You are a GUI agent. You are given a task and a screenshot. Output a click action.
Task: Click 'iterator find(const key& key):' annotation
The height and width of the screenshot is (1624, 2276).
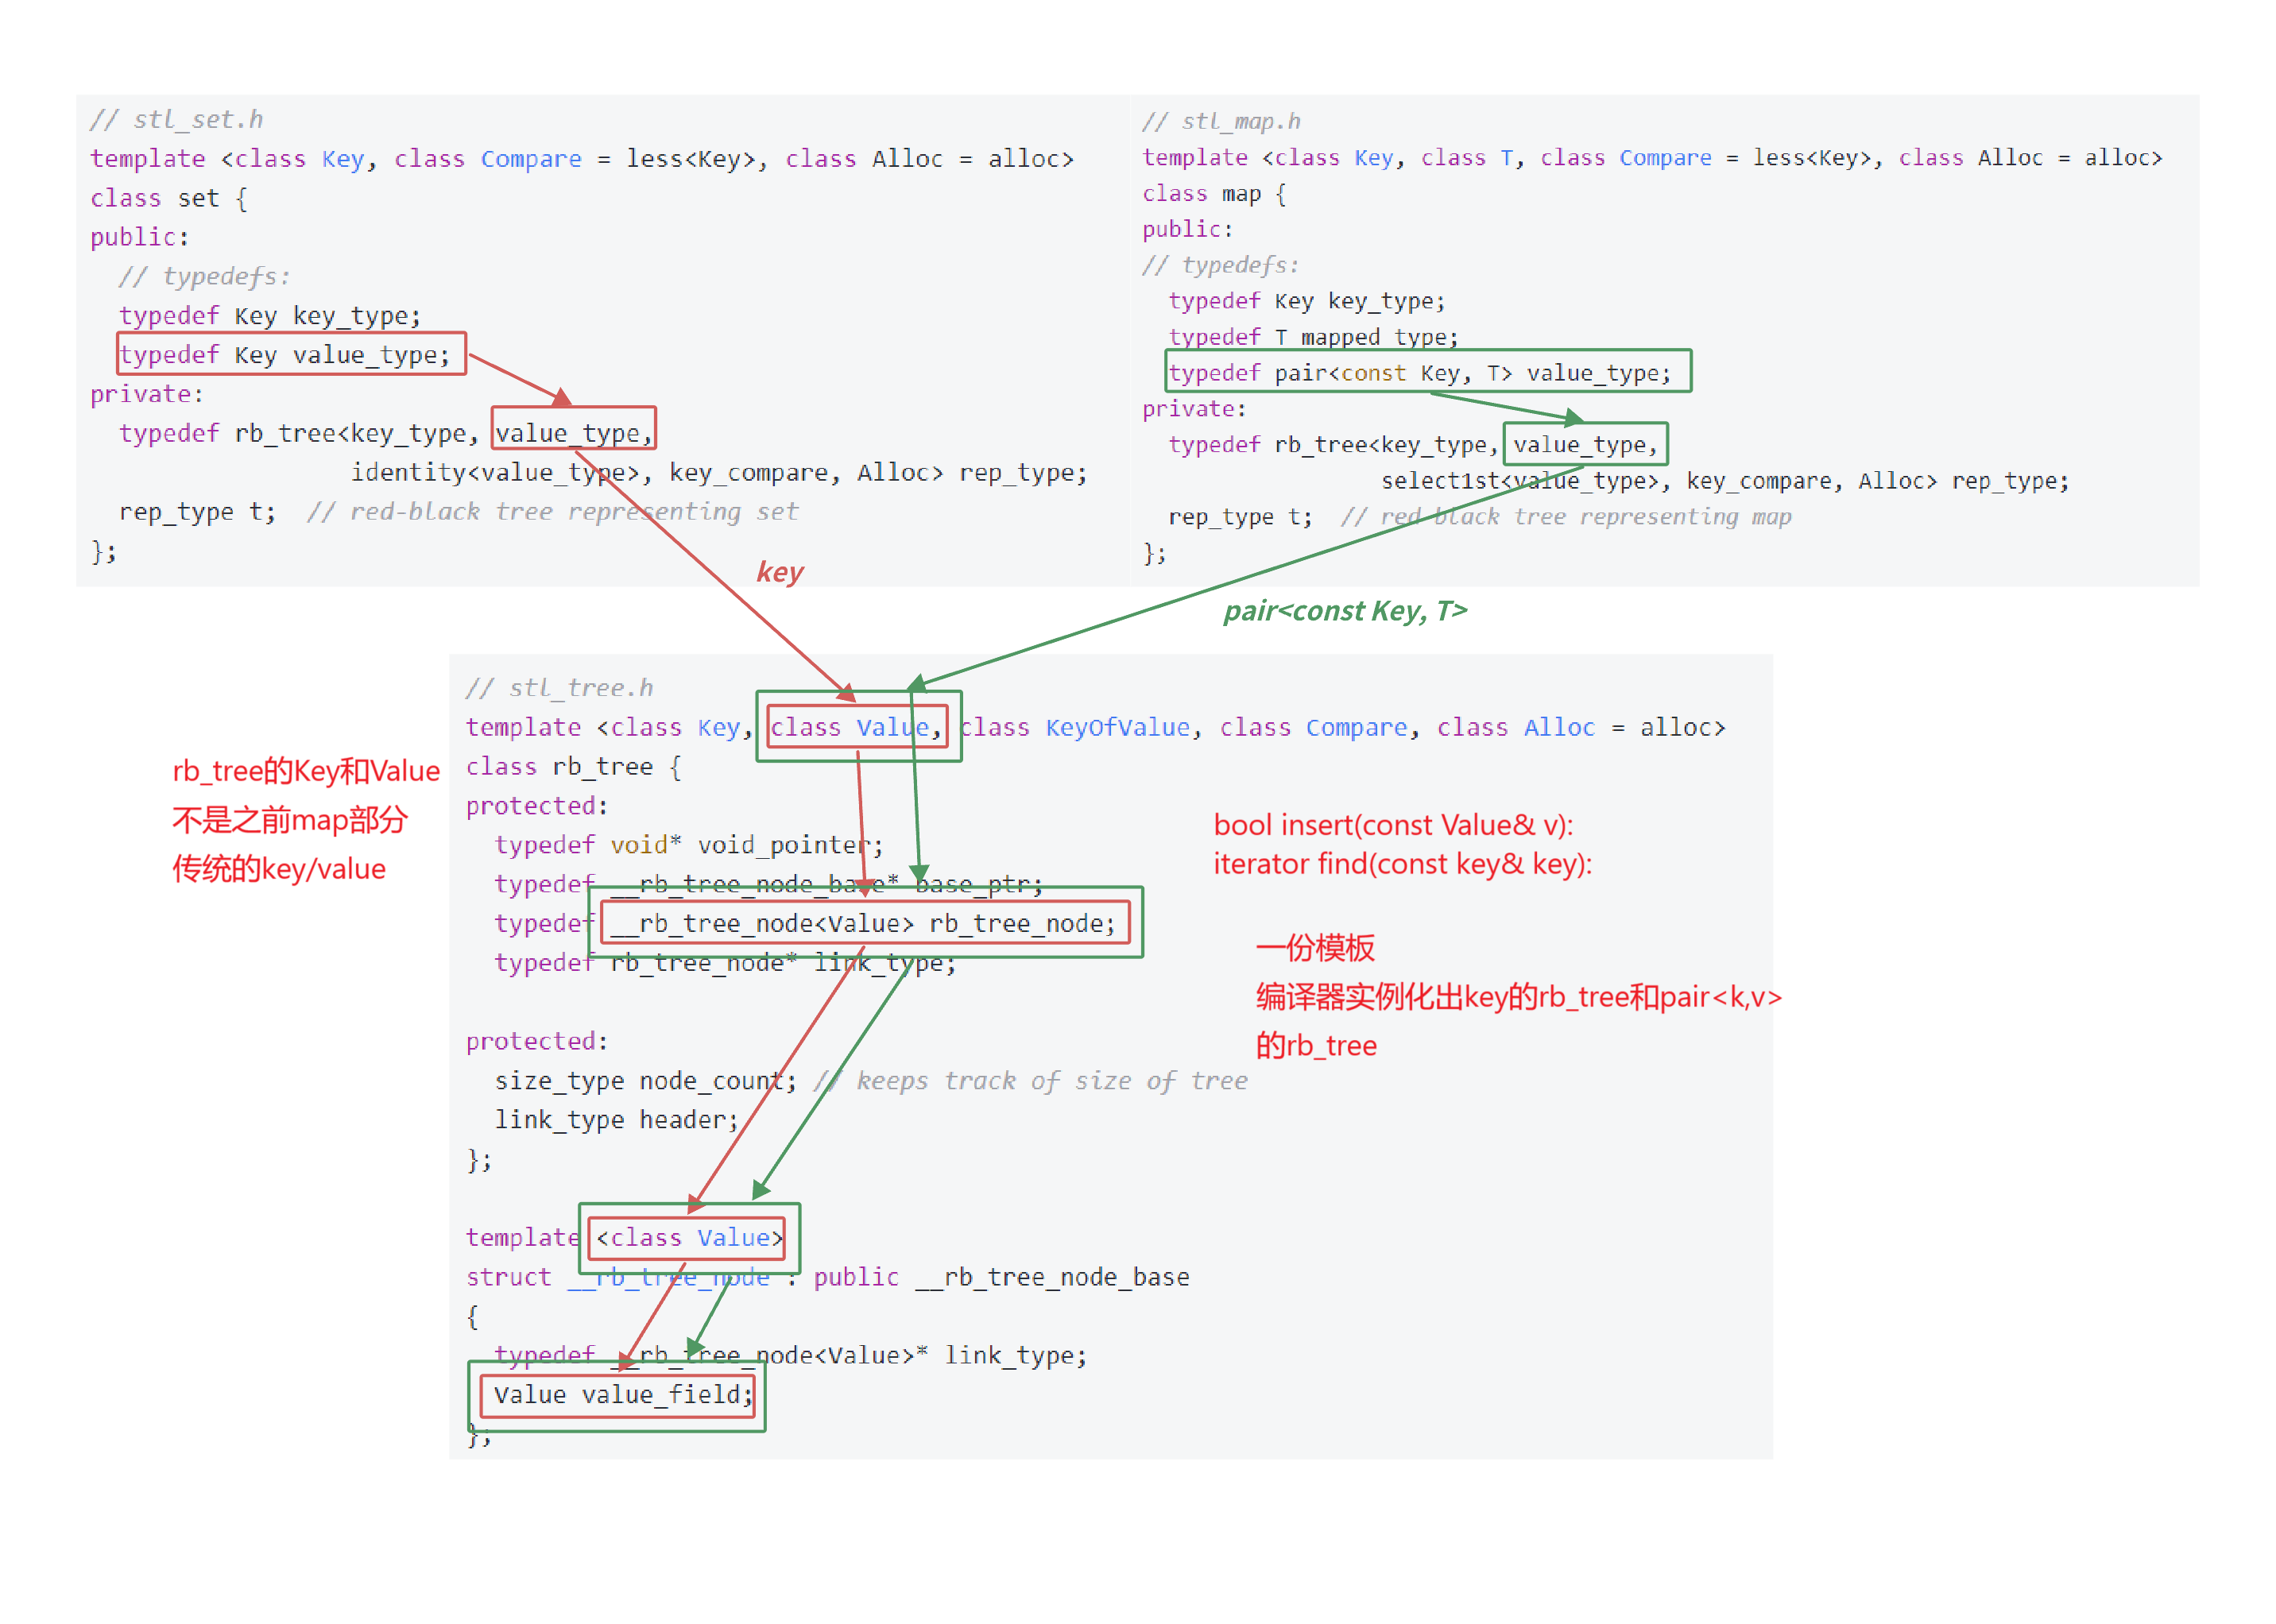click(1402, 864)
